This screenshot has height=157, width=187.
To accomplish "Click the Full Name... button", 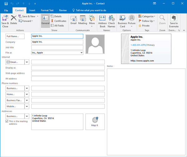I will coord(15,36).
